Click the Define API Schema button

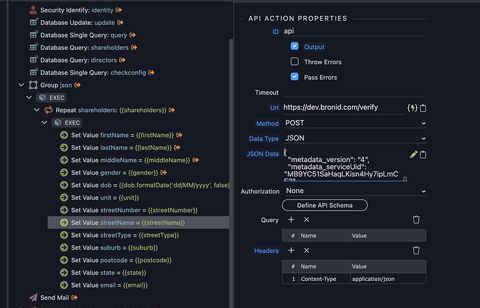pos(324,205)
